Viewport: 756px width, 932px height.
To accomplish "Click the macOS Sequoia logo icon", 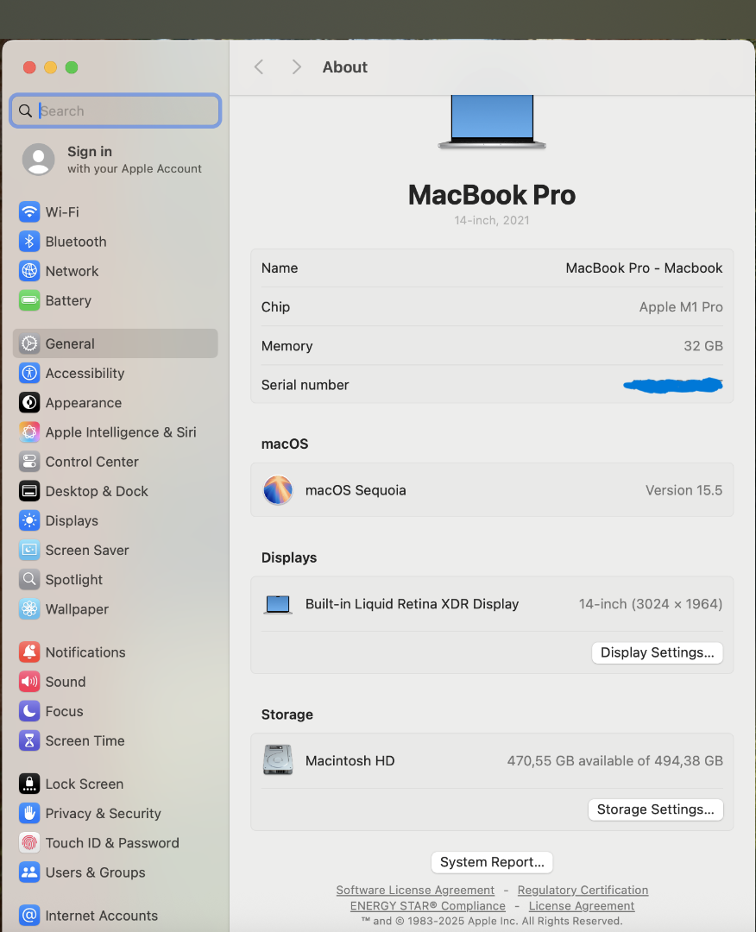I will coord(278,490).
